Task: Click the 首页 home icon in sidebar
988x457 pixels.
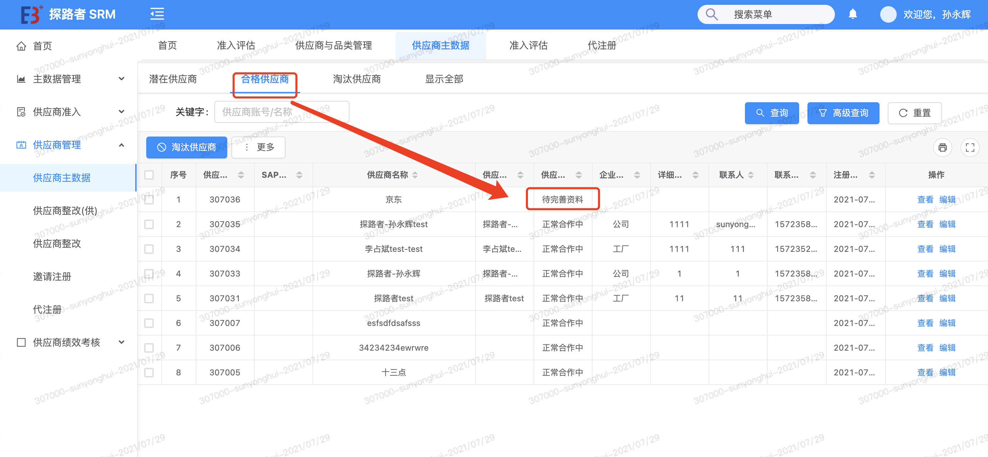Action: point(22,46)
